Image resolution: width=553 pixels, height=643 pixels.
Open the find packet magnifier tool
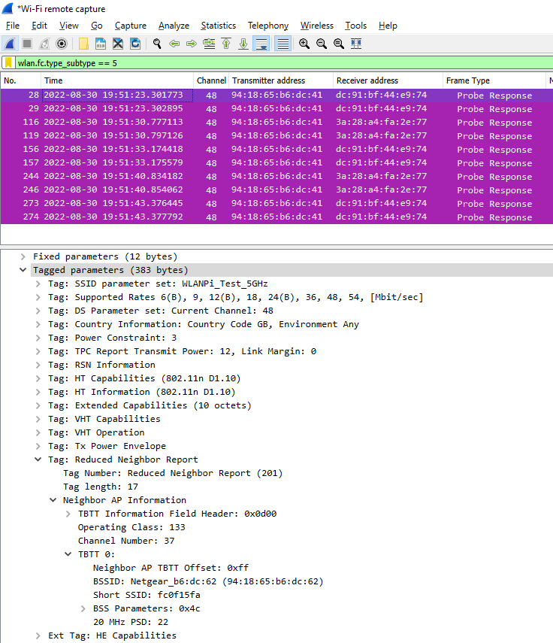157,44
